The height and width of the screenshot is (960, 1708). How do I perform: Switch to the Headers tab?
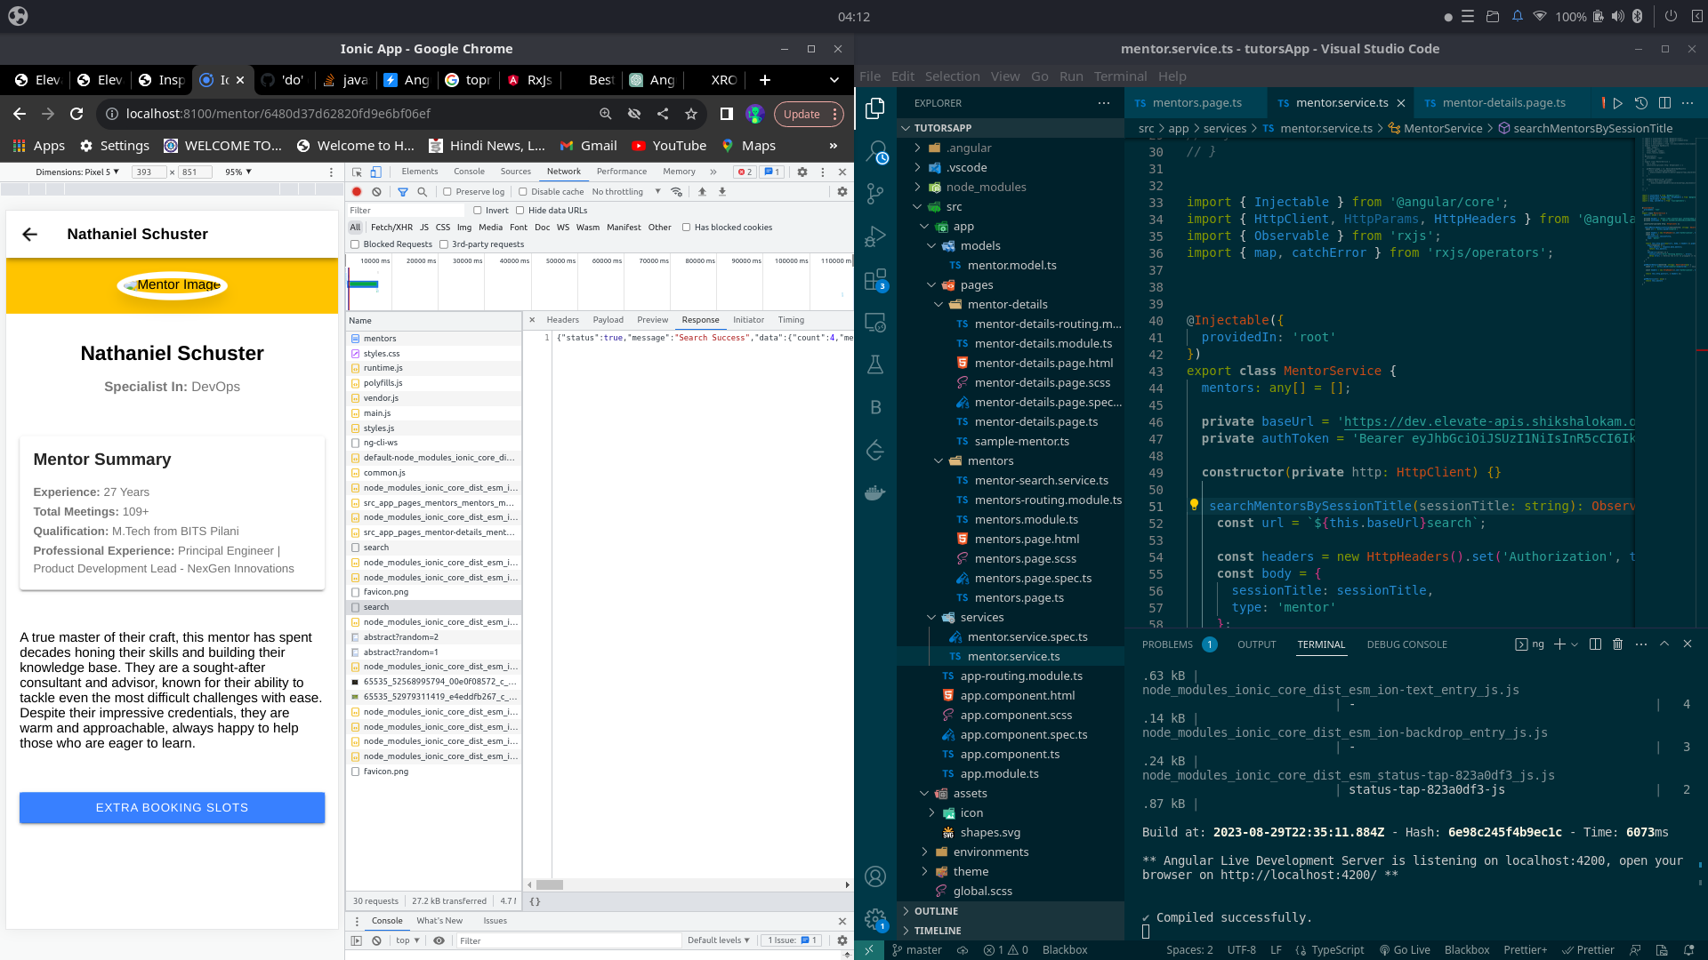point(562,320)
